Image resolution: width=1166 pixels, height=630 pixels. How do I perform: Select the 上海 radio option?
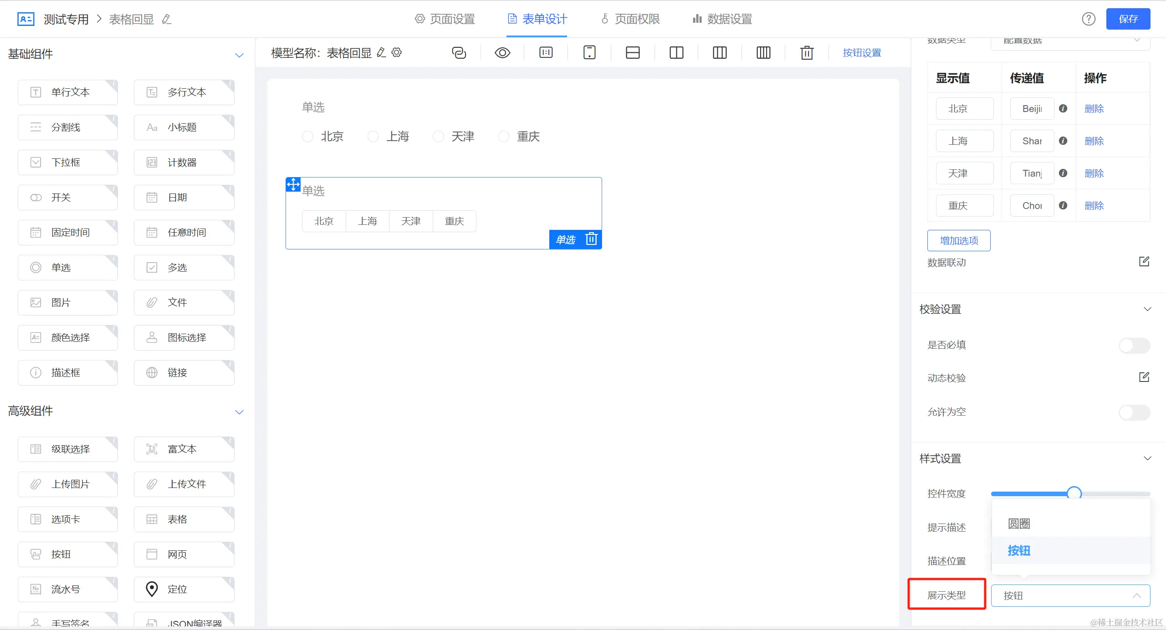(373, 137)
